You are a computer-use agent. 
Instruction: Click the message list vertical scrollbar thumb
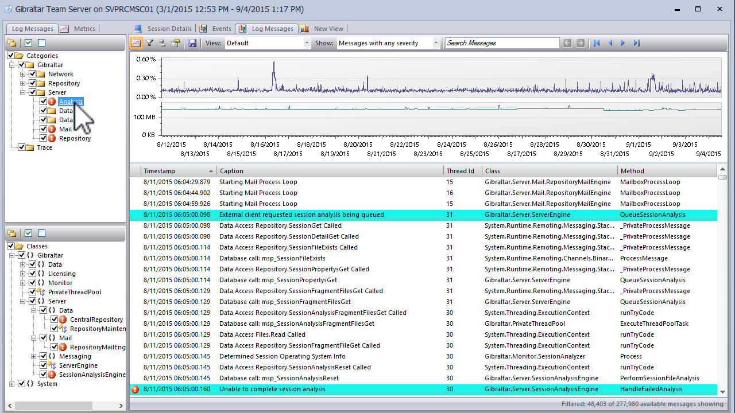coord(722,177)
